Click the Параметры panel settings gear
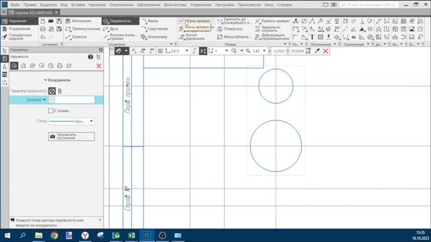 pos(100,50)
